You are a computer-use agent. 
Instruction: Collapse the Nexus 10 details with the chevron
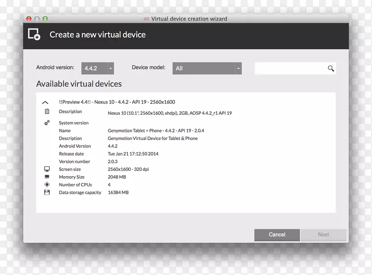[x=45, y=102]
